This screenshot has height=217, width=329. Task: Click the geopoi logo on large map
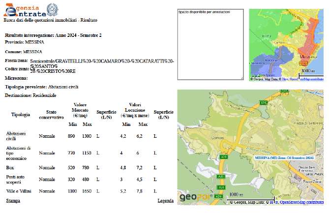point(195,197)
